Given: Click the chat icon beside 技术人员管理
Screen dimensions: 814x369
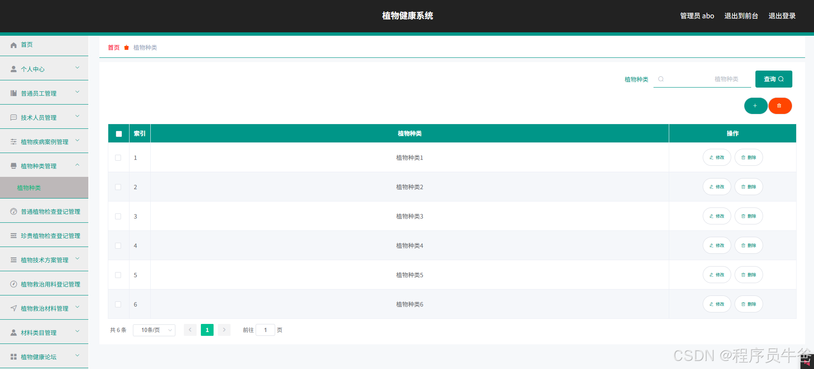Looking at the screenshot, I should click(x=14, y=117).
